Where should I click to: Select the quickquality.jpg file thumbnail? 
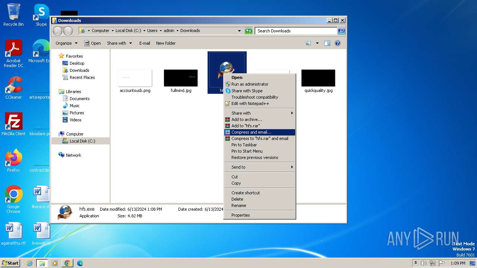(318, 78)
